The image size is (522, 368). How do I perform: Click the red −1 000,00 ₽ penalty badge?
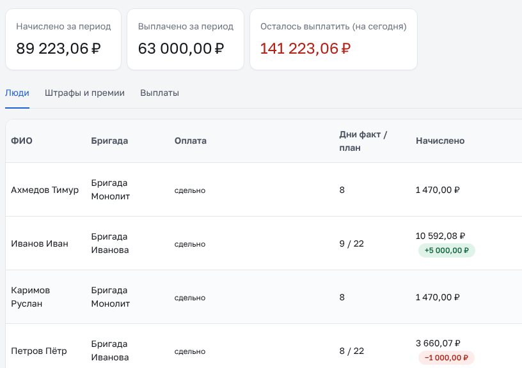[x=447, y=358]
